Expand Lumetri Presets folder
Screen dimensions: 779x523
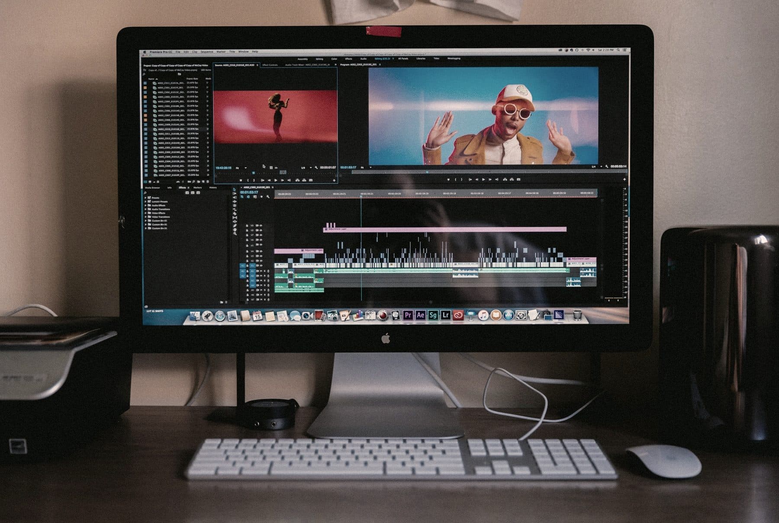point(145,202)
